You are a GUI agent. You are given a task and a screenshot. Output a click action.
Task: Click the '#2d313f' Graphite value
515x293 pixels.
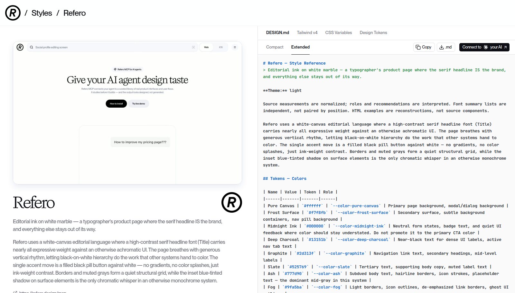tap(305, 253)
